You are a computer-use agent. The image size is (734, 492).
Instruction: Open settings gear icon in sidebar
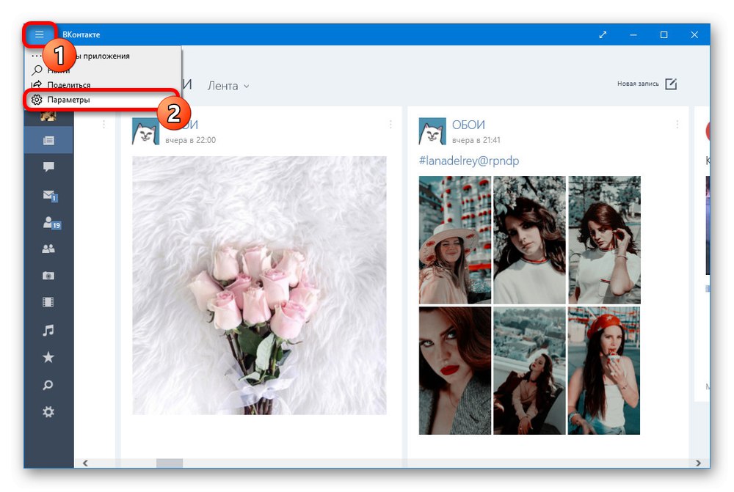(x=48, y=412)
